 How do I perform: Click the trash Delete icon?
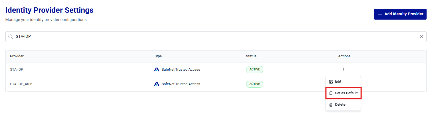[x=331, y=105]
